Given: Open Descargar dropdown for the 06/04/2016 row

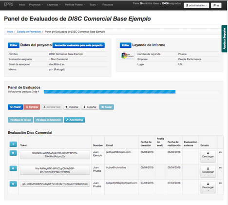Looking at the screenshot, I should point(208,172).
